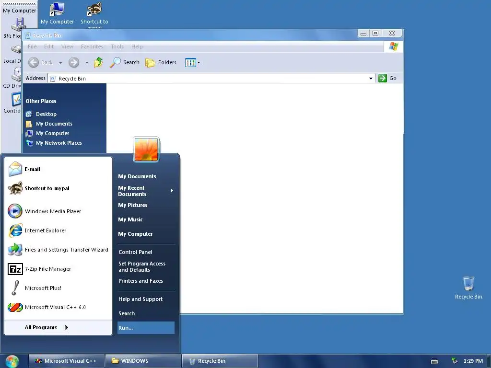Screen dimensions: 491x368
Task: Click the network tray icon beside clock
Action: pyautogui.click(x=455, y=361)
